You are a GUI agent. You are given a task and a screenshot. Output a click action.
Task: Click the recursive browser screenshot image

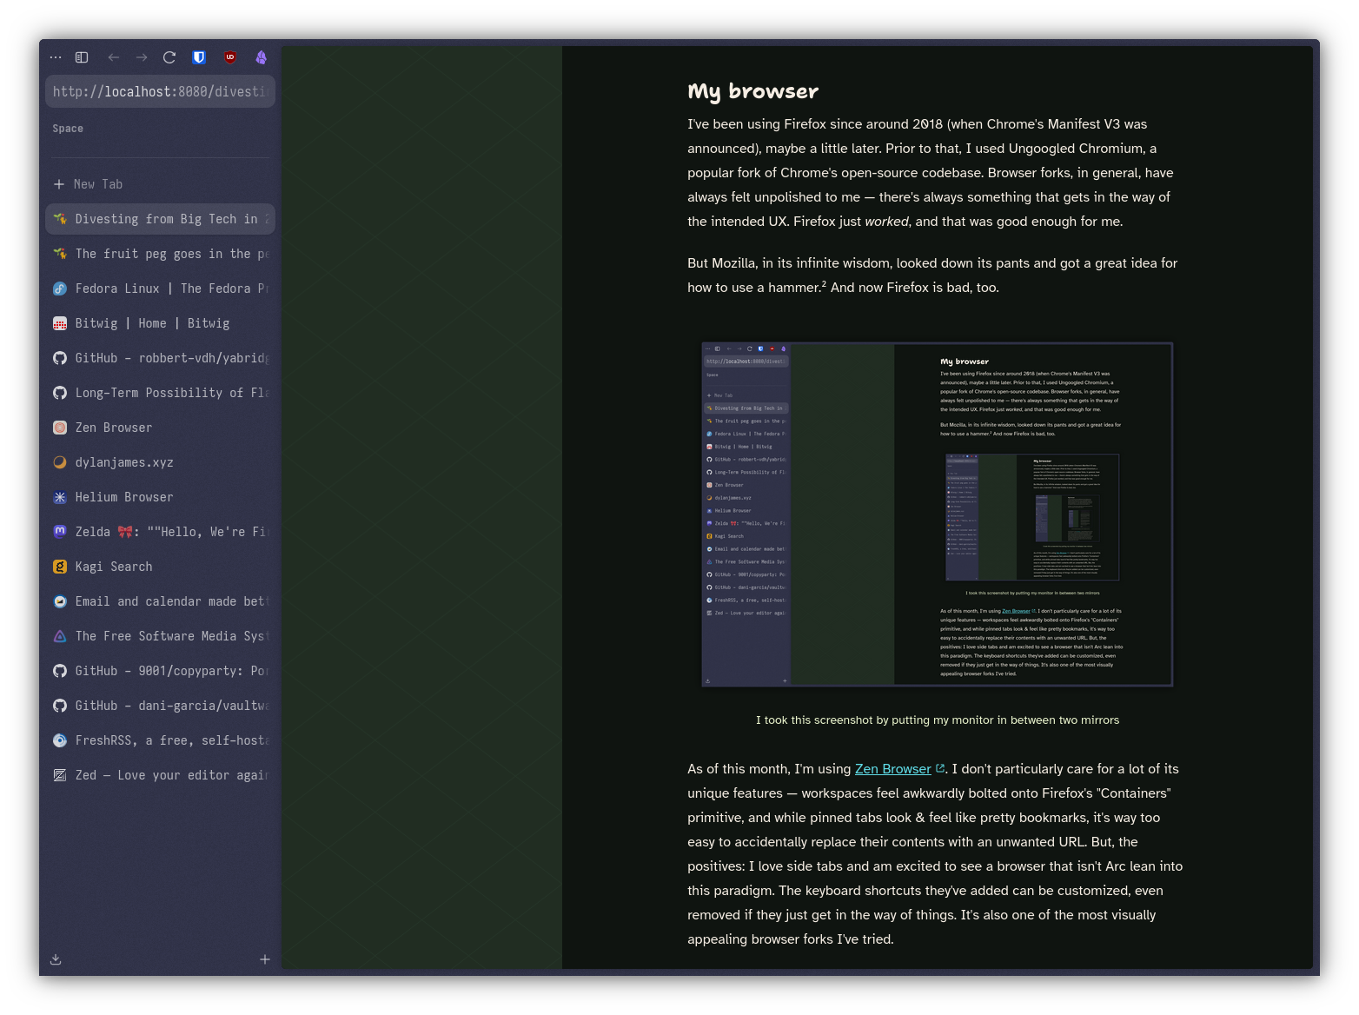937,514
